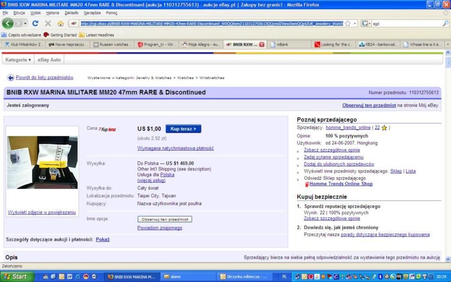The height and width of the screenshot is (282, 451).
Task: Launch Word from the Quick Launch bar
Action: [69, 276]
